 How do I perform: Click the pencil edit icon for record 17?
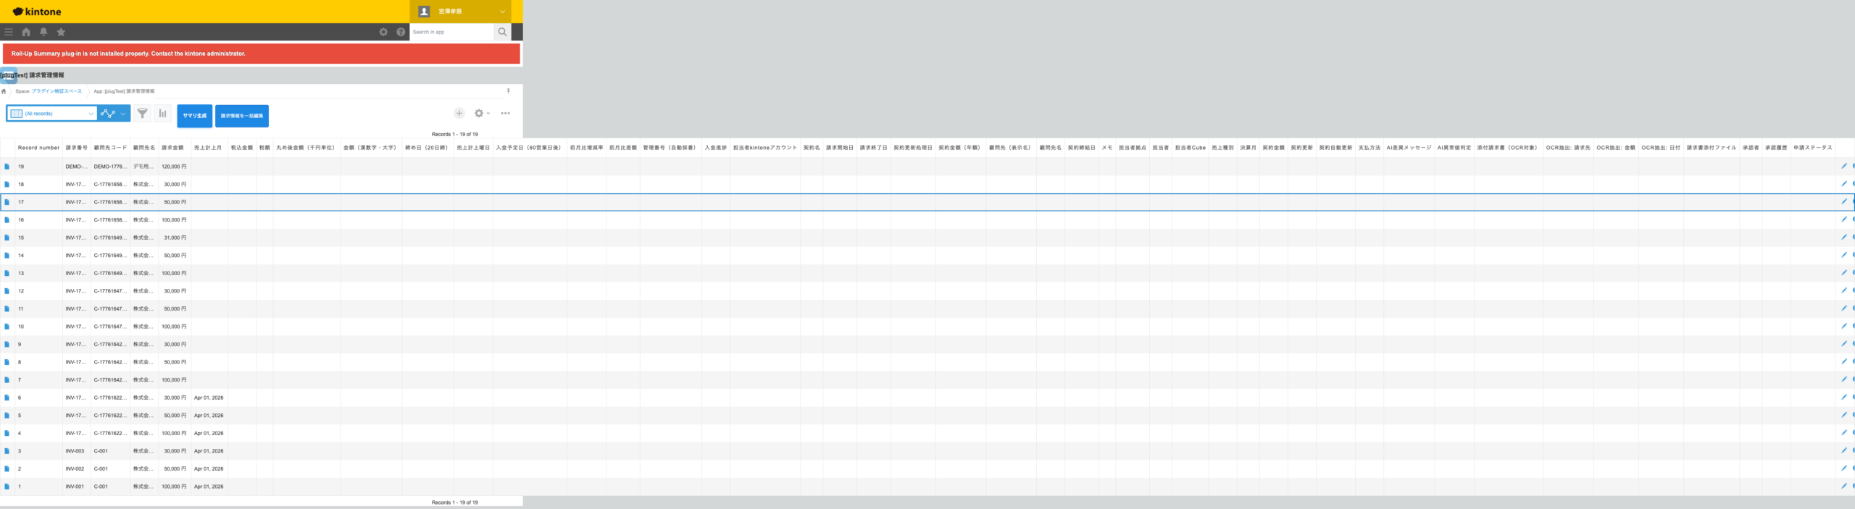pos(1844,202)
